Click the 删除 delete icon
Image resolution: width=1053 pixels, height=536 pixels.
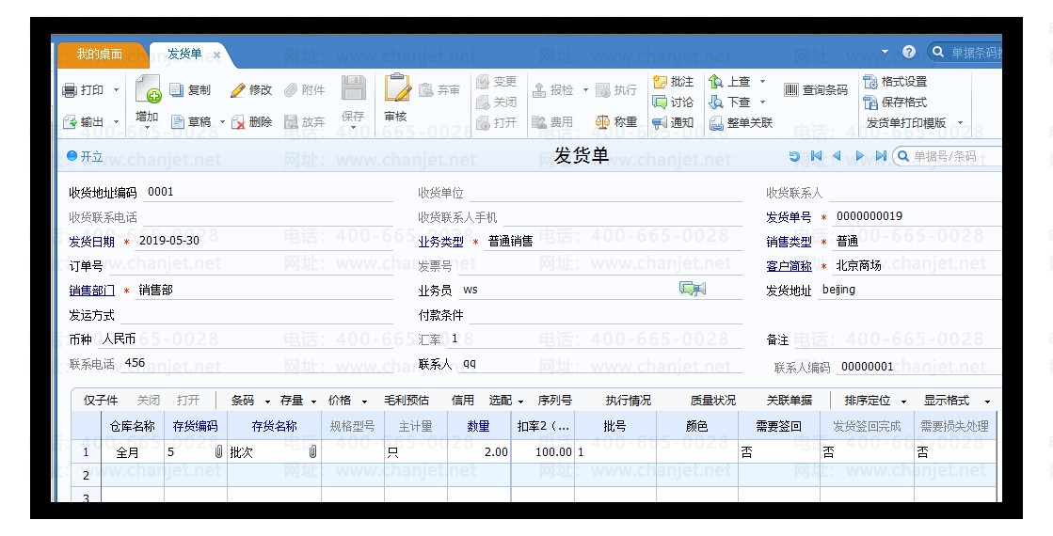(238, 122)
